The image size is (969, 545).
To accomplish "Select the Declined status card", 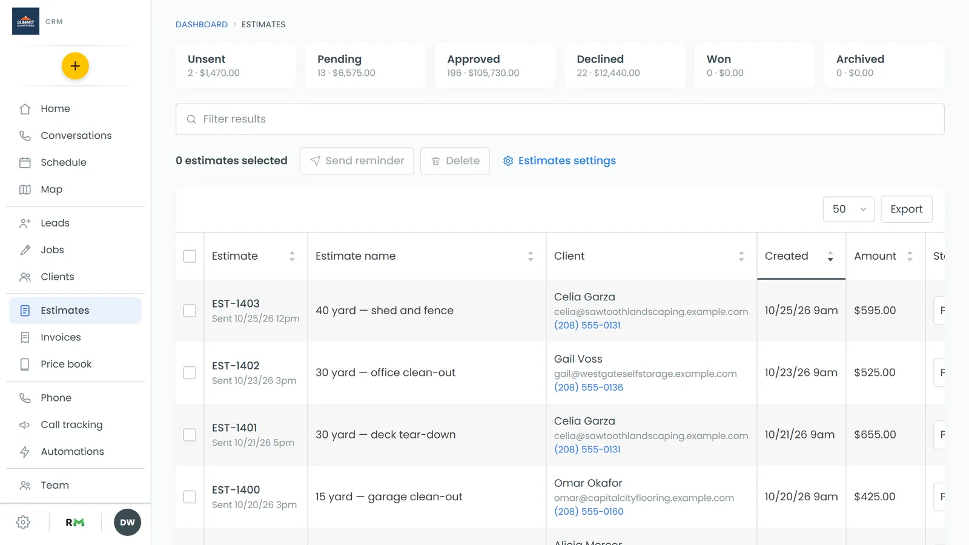I will (625, 65).
